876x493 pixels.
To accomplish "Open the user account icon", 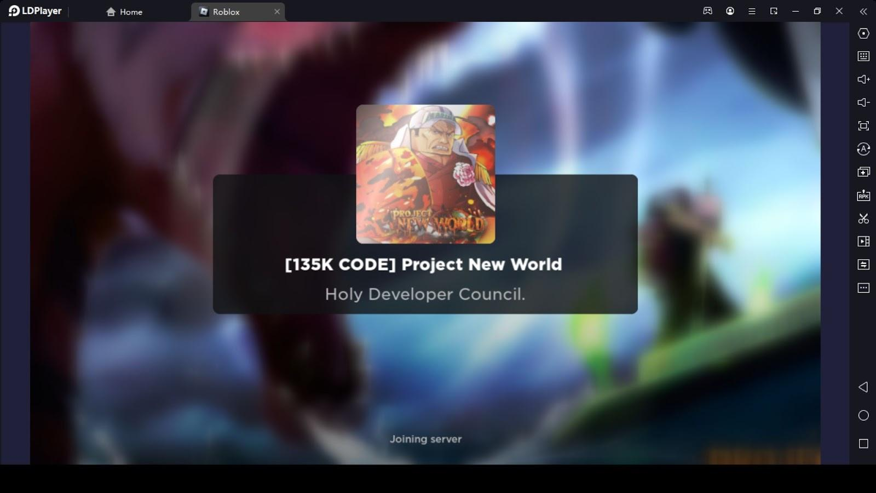I will pos(730,11).
